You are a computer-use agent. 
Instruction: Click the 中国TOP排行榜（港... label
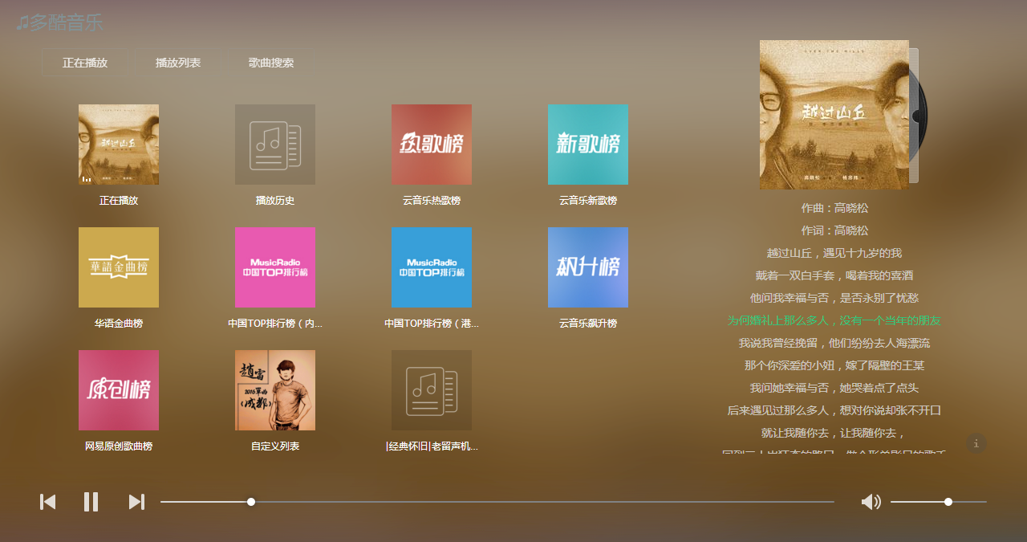pyautogui.click(x=432, y=324)
